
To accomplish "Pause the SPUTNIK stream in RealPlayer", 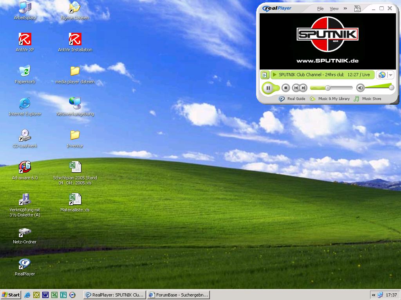I will 268,88.
